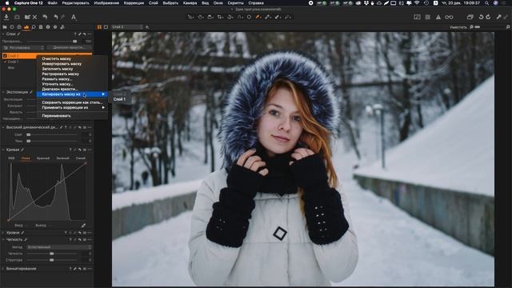Image resolution: width=512 pixels, height=288 pixels.
Task: Click the Redo arrow toolbar icon
Action: tap(63, 17)
